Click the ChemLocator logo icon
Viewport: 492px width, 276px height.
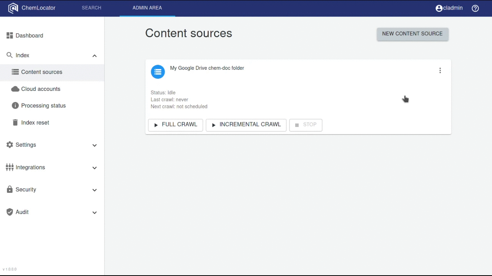point(13,8)
